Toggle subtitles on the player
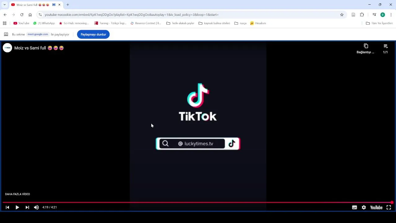 pyautogui.click(x=355, y=208)
